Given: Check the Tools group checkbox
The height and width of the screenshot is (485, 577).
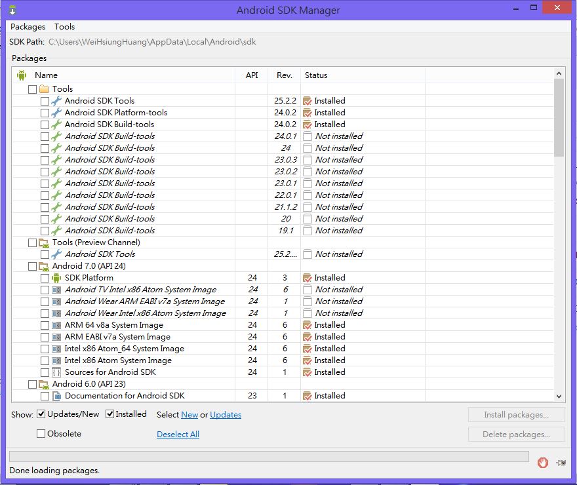Looking at the screenshot, I should pyautogui.click(x=32, y=89).
